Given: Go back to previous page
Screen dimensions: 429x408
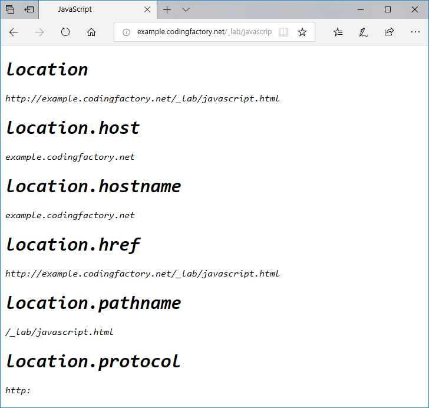Looking at the screenshot, I should tap(14, 32).
